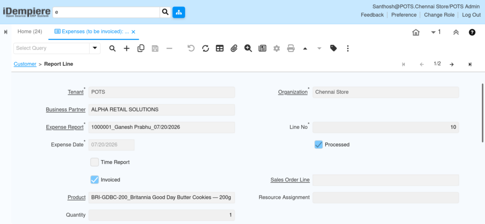485x224 pixels.
Task: Jump to first record
Action: (x=404, y=64)
